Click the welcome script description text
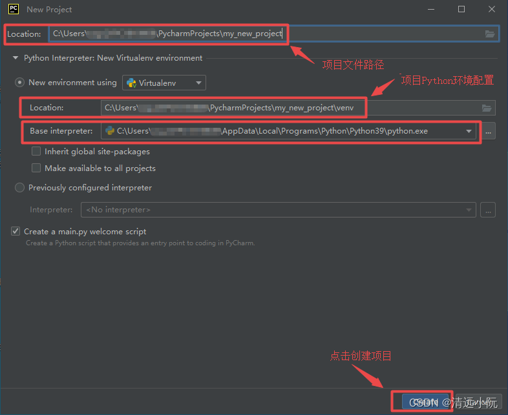The image size is (508, 415). pyautogui.click(x=140, y=243)
